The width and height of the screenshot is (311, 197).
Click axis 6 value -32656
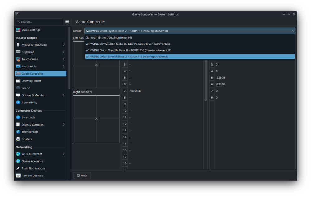220,84
